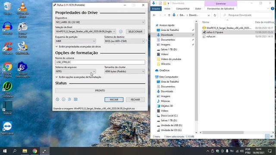Open the Início ribbon tab

click(x=167, y=9)
